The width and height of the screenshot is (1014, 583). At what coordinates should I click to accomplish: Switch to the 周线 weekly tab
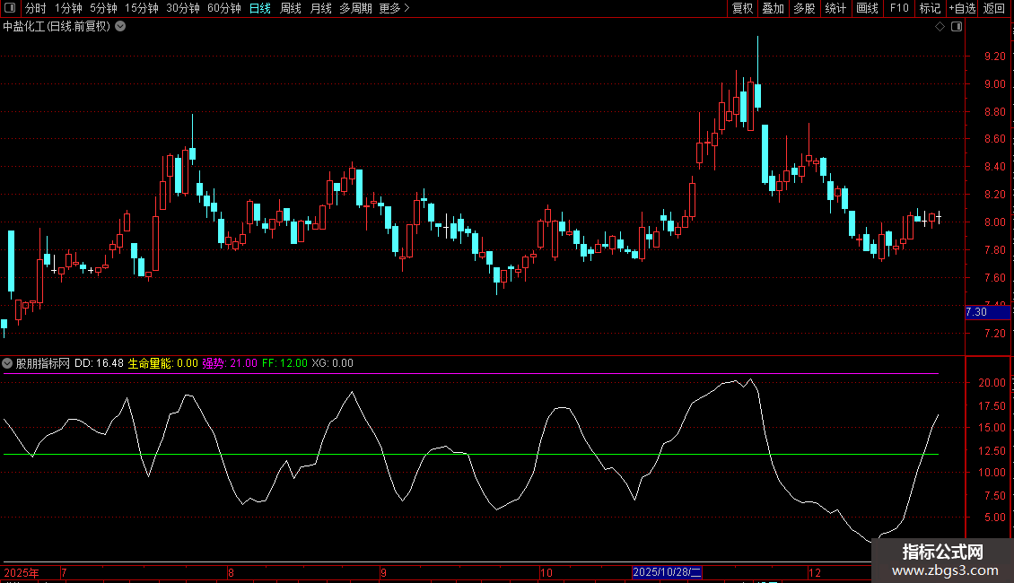(291, 8)
